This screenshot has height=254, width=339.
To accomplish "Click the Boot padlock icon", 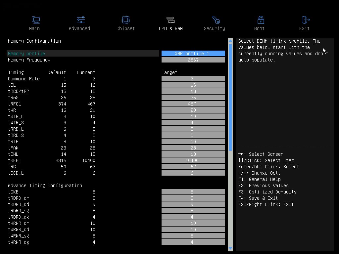I will point(261,20).
